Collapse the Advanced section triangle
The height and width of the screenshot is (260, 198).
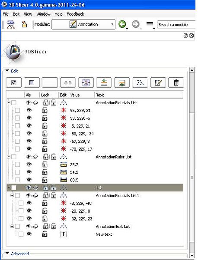[x=7, y=253]
